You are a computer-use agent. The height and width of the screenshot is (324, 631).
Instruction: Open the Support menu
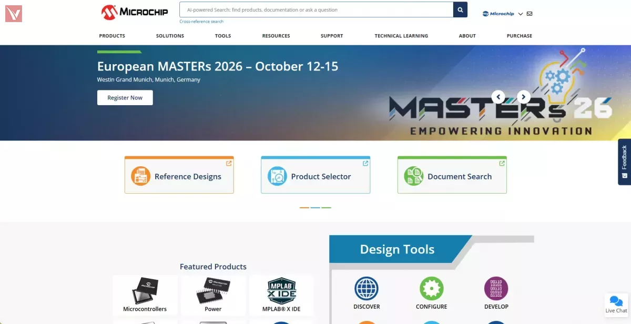click(x=332, y=36)
